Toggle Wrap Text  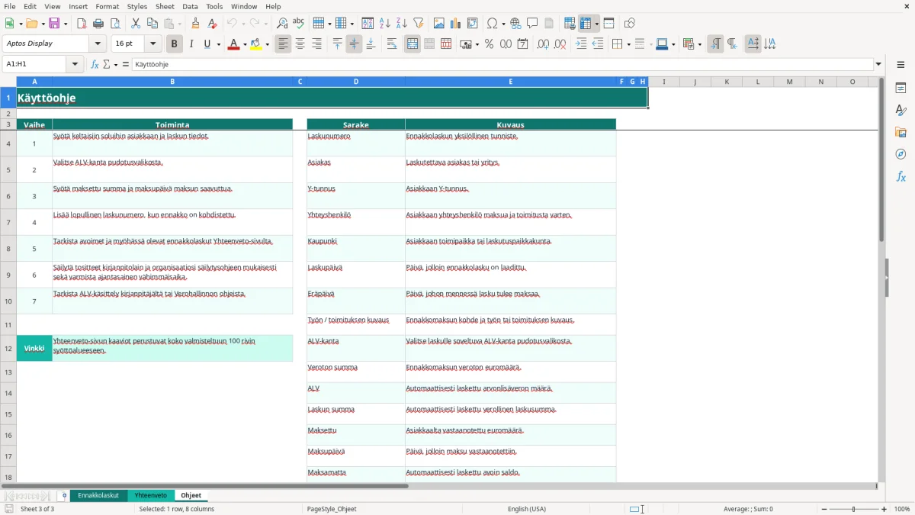click(x=392, y=44)
